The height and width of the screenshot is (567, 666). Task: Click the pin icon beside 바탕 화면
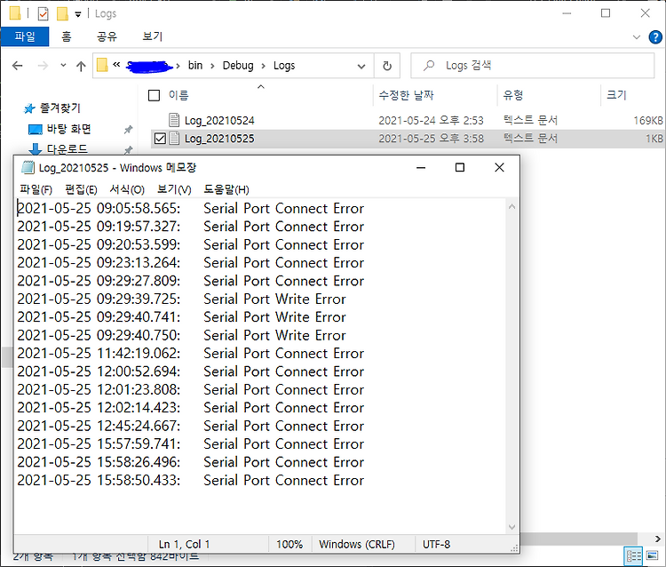coord(128,130)
